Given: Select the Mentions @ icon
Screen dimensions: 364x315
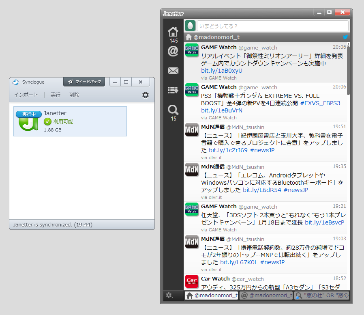Looking at the screenshot, I should [173, 51].
